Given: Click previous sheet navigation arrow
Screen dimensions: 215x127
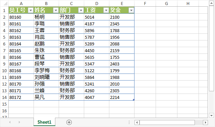Looking at the screenshot, I should tap(10, 122).
